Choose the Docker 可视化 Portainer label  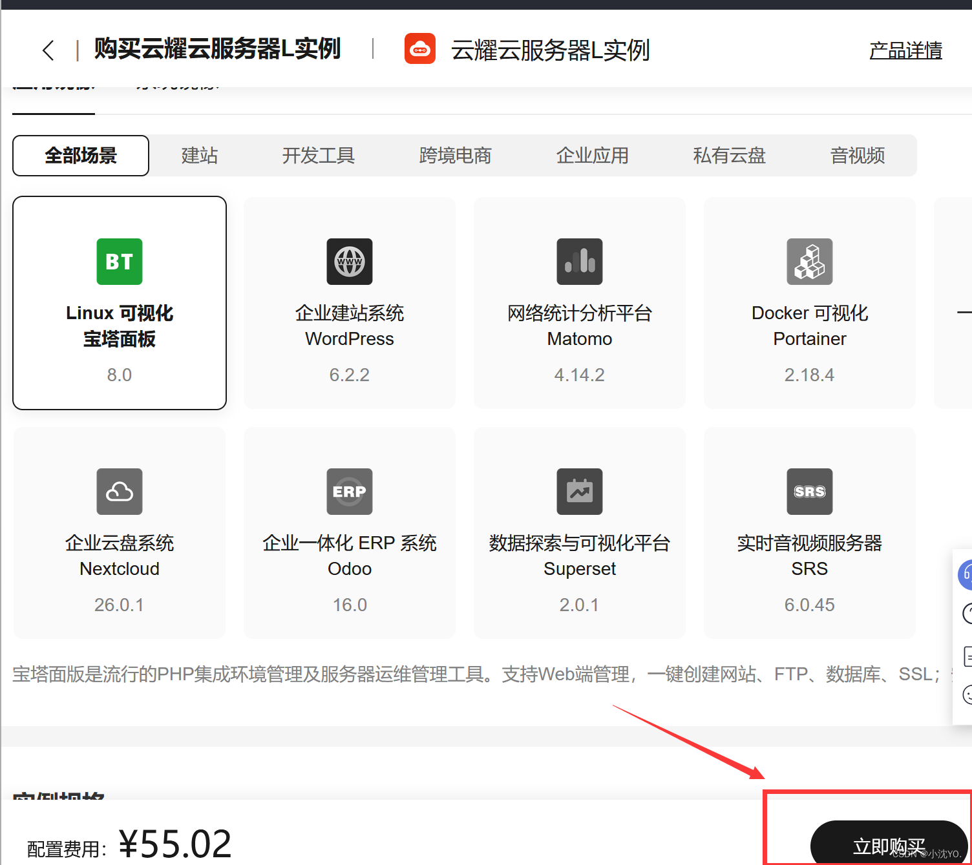coord(810,326)
